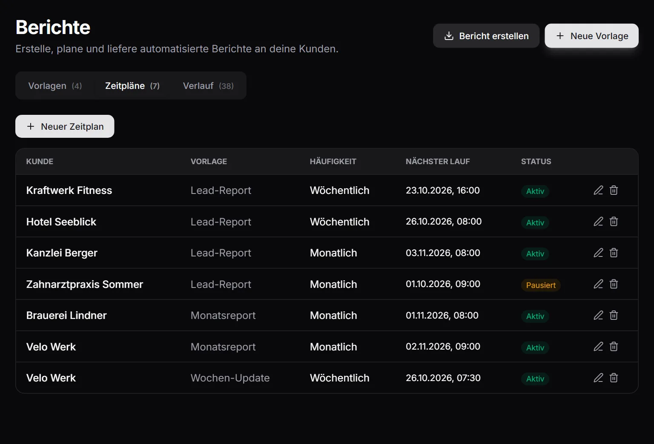Edit the Brauerei Lindner schedule
Image resolution: width=654 pixels, height=444 pixels.
[x=598, y=315]
